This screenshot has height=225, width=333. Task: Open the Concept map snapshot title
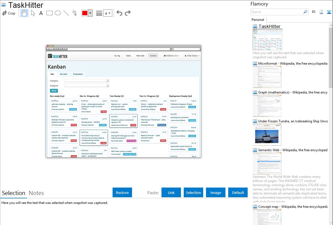[x=293, y=206]
